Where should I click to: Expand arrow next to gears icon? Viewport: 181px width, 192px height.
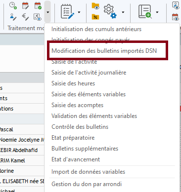click(x=123, y=12)
